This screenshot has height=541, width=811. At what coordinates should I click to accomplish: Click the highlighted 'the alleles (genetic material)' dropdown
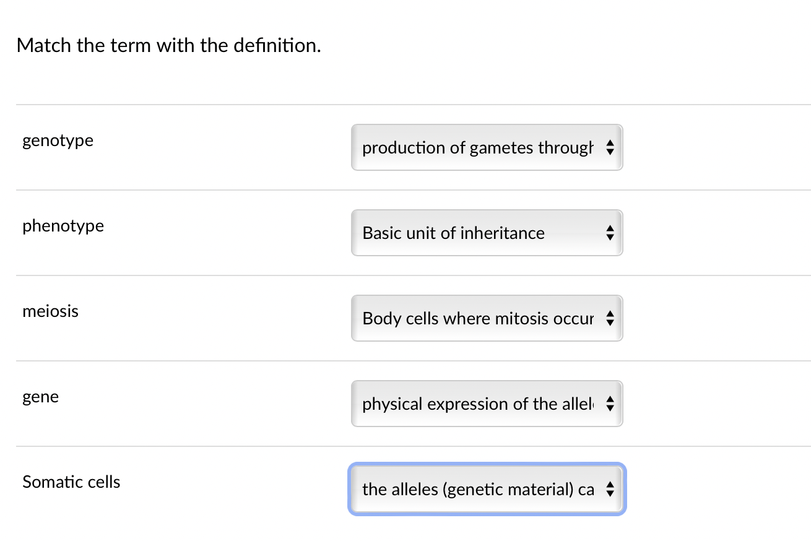[x=487, y=489]
